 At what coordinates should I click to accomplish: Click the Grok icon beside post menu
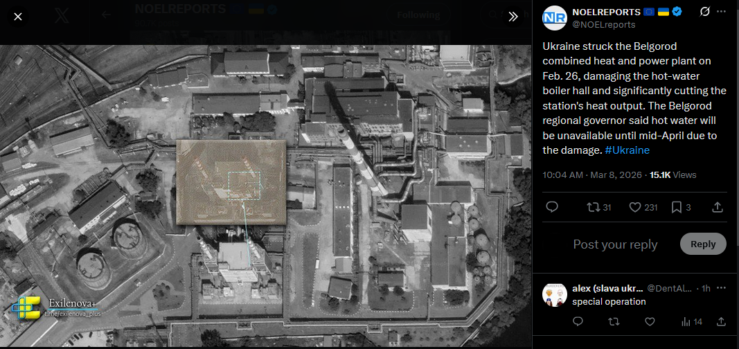click(x=704, y=12)
